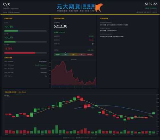
Task: Click the 元大期貨 banner title
Action: click(x=68, y=7)
